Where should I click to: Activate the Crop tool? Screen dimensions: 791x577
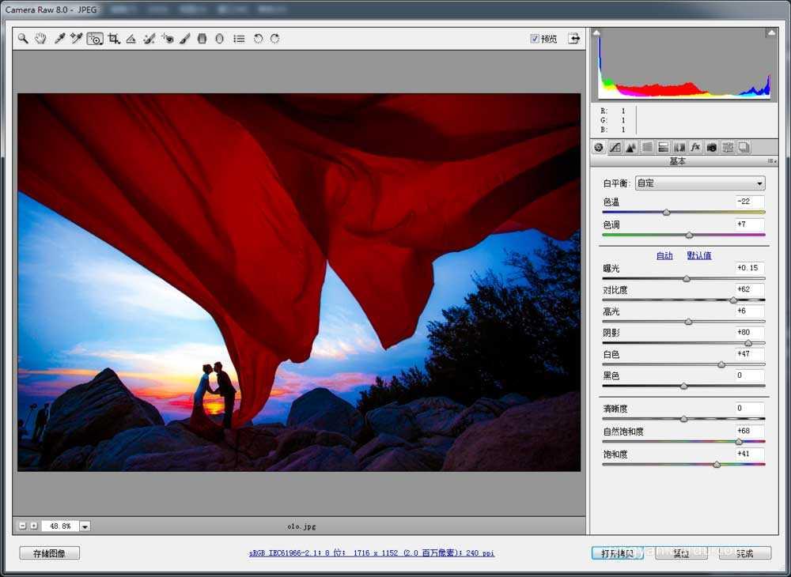tap(115, 38)
